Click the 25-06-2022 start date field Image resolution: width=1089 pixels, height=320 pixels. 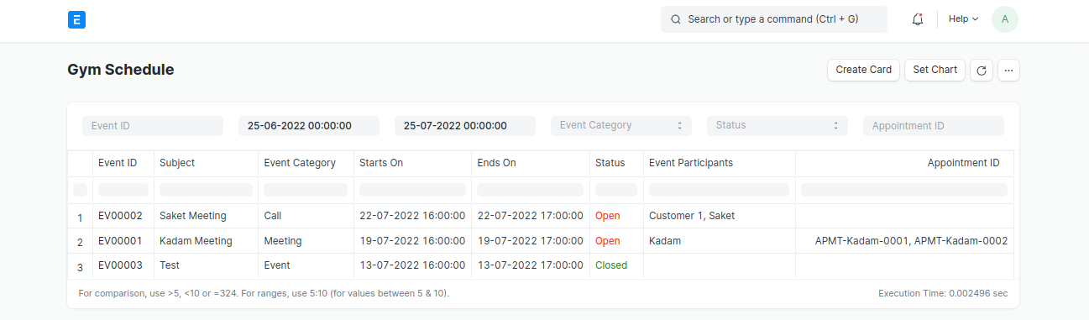(x=309, y=126)
